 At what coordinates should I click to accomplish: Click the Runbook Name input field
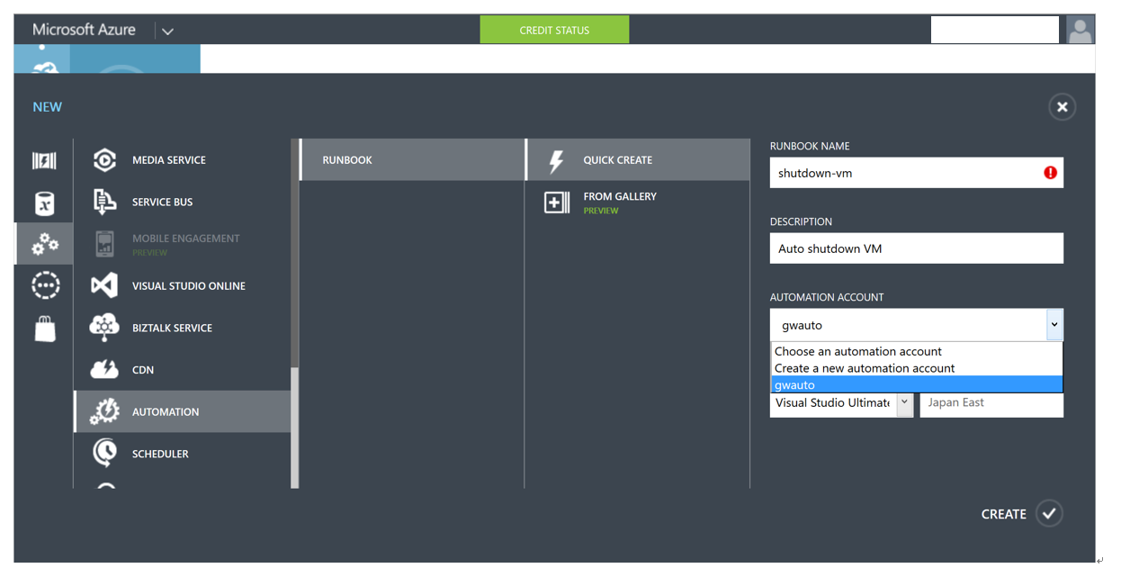[917, 173]
